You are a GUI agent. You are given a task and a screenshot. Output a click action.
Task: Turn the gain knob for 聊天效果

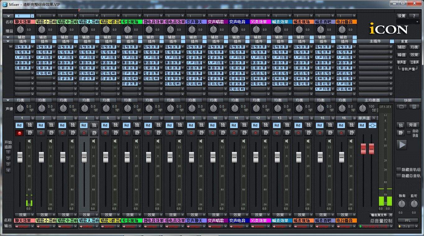[x=20, y=30]
